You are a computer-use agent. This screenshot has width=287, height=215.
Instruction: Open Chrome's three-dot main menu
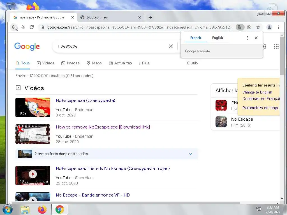point(278,27)
